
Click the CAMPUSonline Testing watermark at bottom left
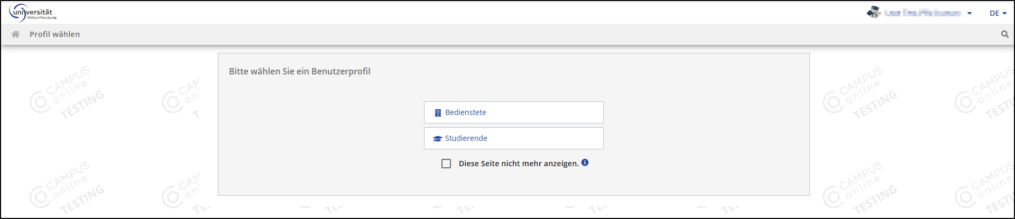point(68,187)
